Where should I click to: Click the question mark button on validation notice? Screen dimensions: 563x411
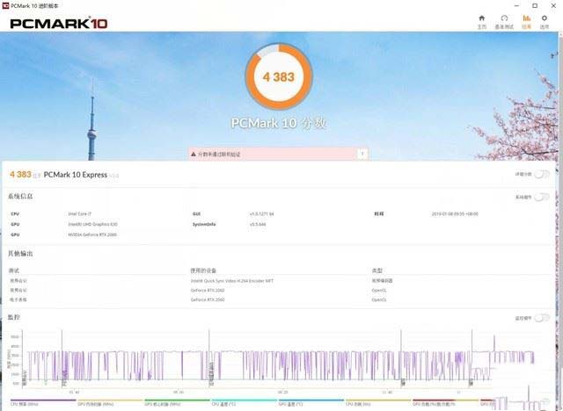(362, 154)
